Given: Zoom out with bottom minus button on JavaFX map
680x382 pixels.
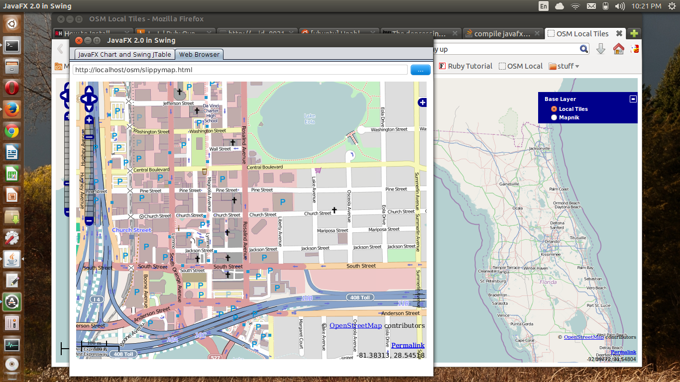Looking at the screenshot, I should pyautogui.click(x=89, y=220).
